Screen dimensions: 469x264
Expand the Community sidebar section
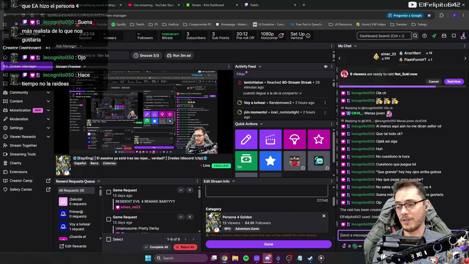(48, 92)
